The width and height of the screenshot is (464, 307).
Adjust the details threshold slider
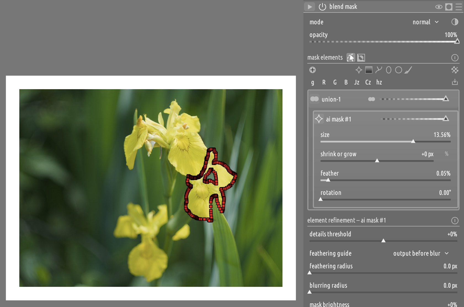pyautogui.click(x=383, y=241)
